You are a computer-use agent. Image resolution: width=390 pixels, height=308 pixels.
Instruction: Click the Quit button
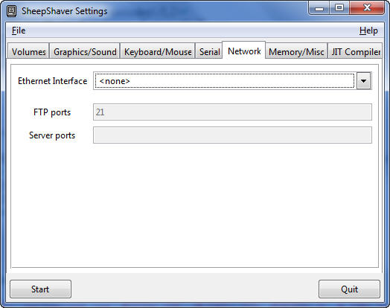(x=349, y=289)
